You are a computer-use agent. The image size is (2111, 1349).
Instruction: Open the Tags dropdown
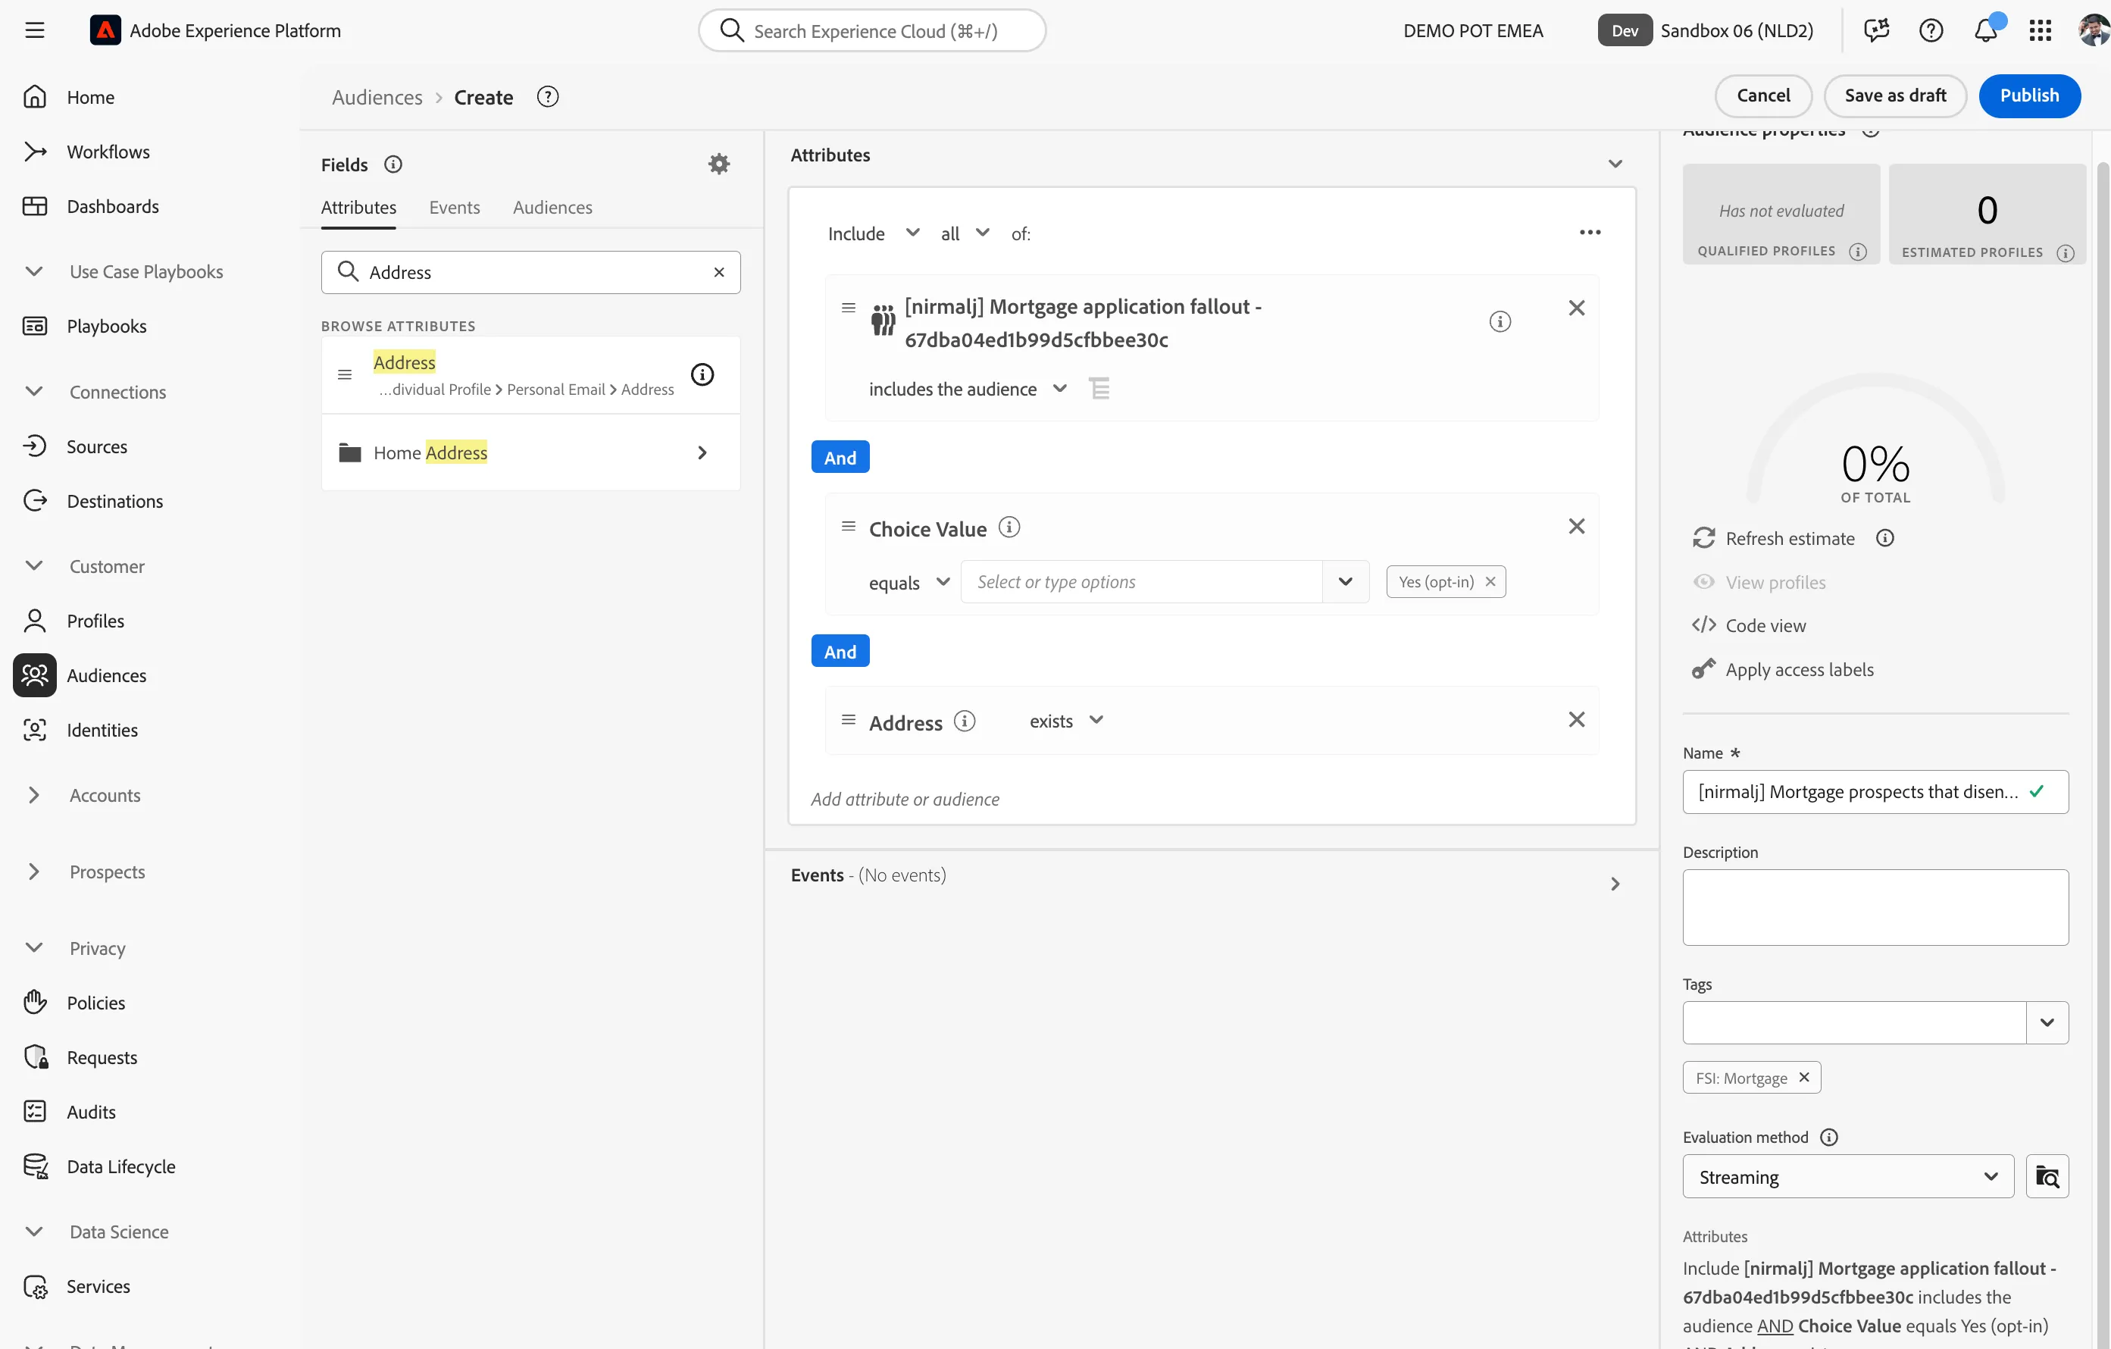coord(2047,1022)
